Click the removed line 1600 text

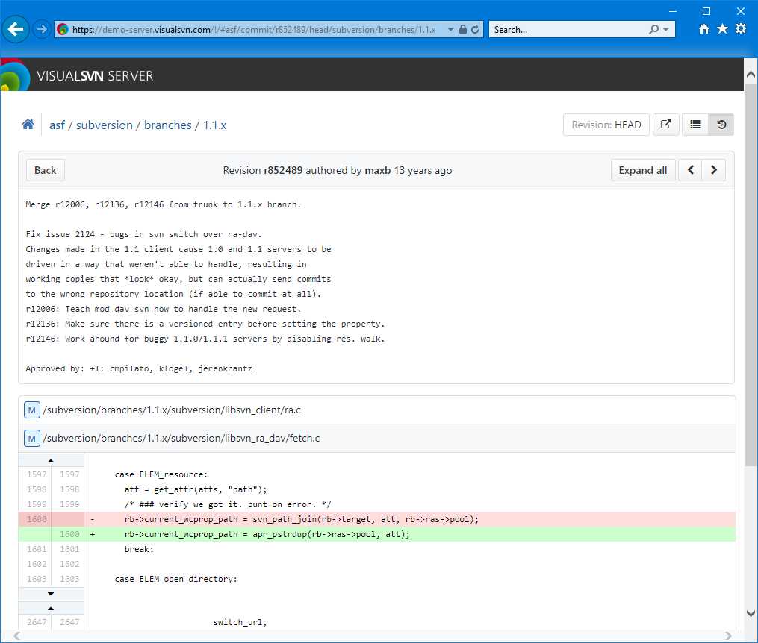click(301, 519)
